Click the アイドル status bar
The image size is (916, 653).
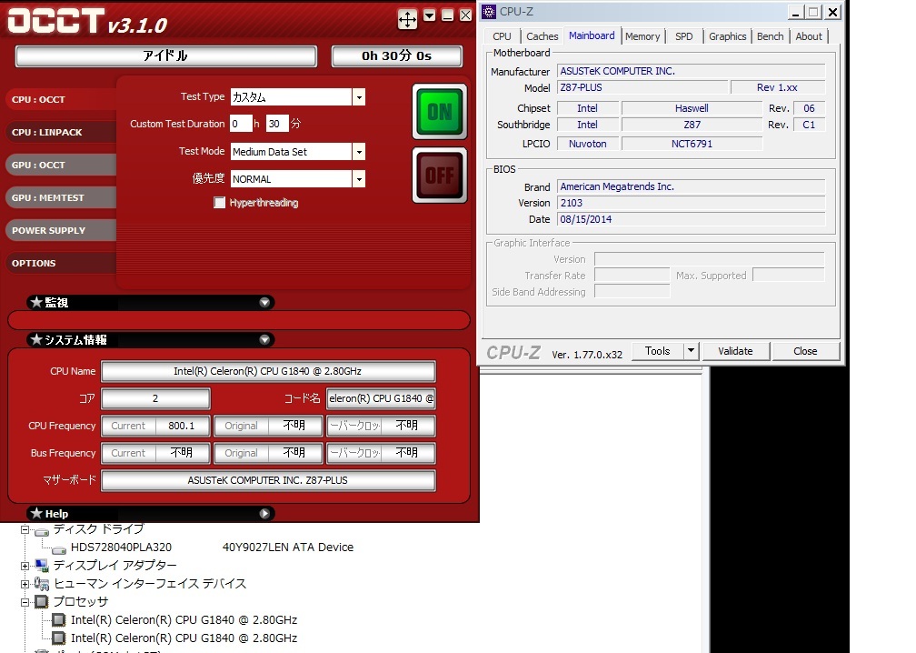(166, 56)
